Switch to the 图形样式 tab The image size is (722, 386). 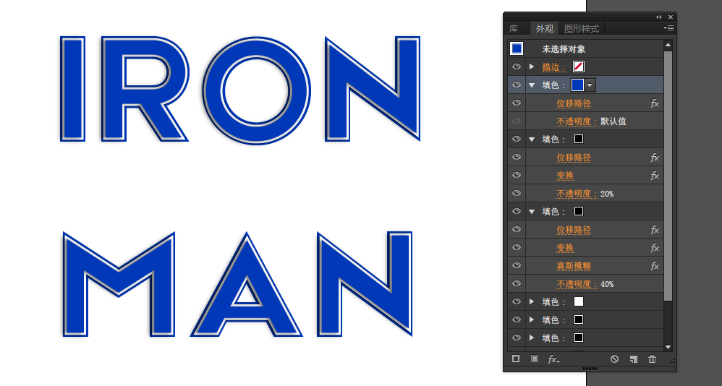click(x=582, y=28)
